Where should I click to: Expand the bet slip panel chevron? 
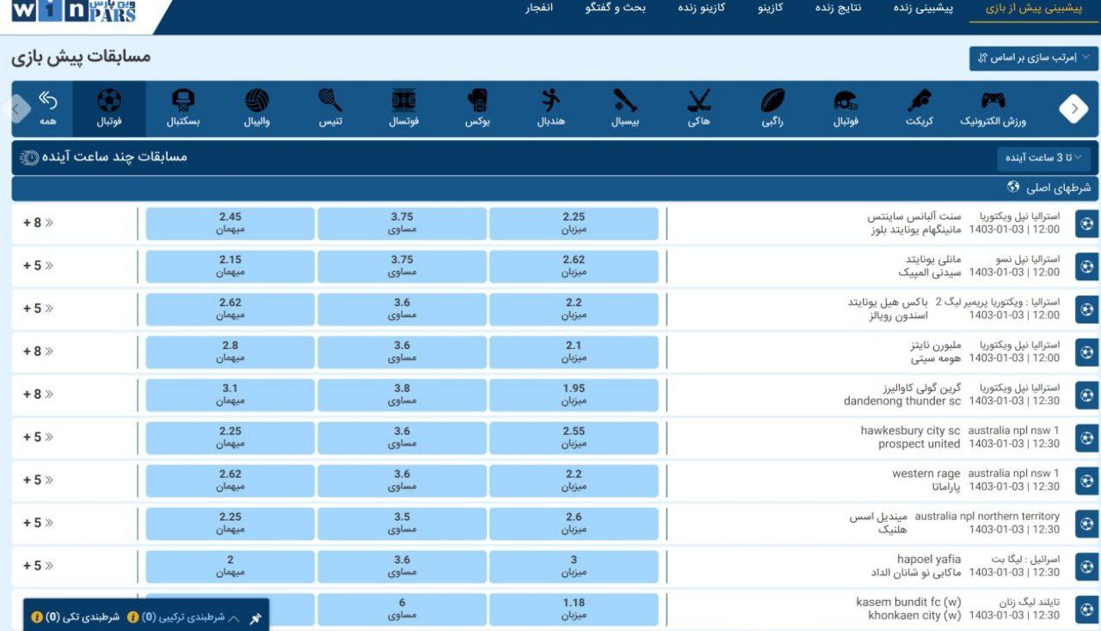point(233,617)
